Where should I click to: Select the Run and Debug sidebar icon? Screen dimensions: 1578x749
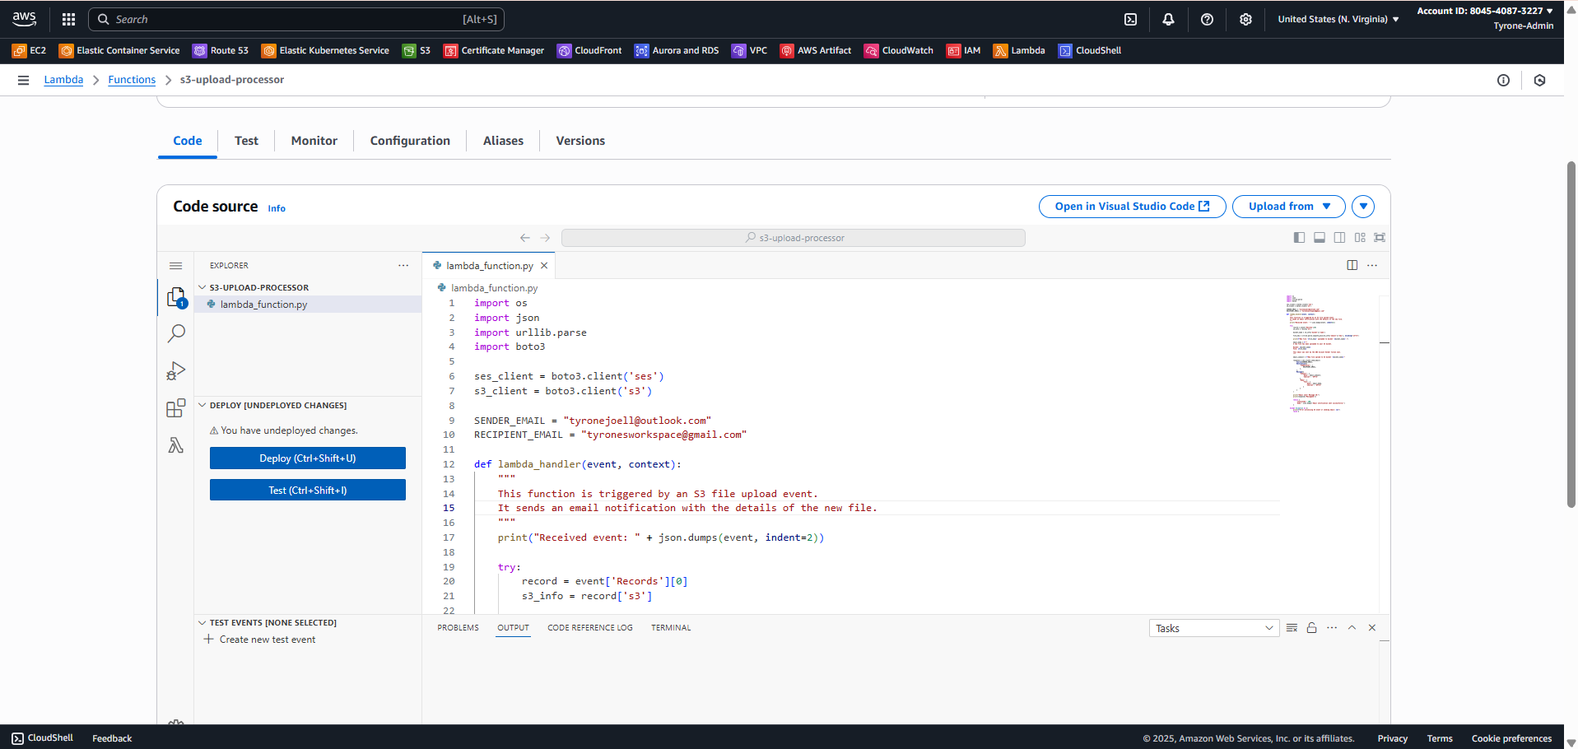point(176,370)
